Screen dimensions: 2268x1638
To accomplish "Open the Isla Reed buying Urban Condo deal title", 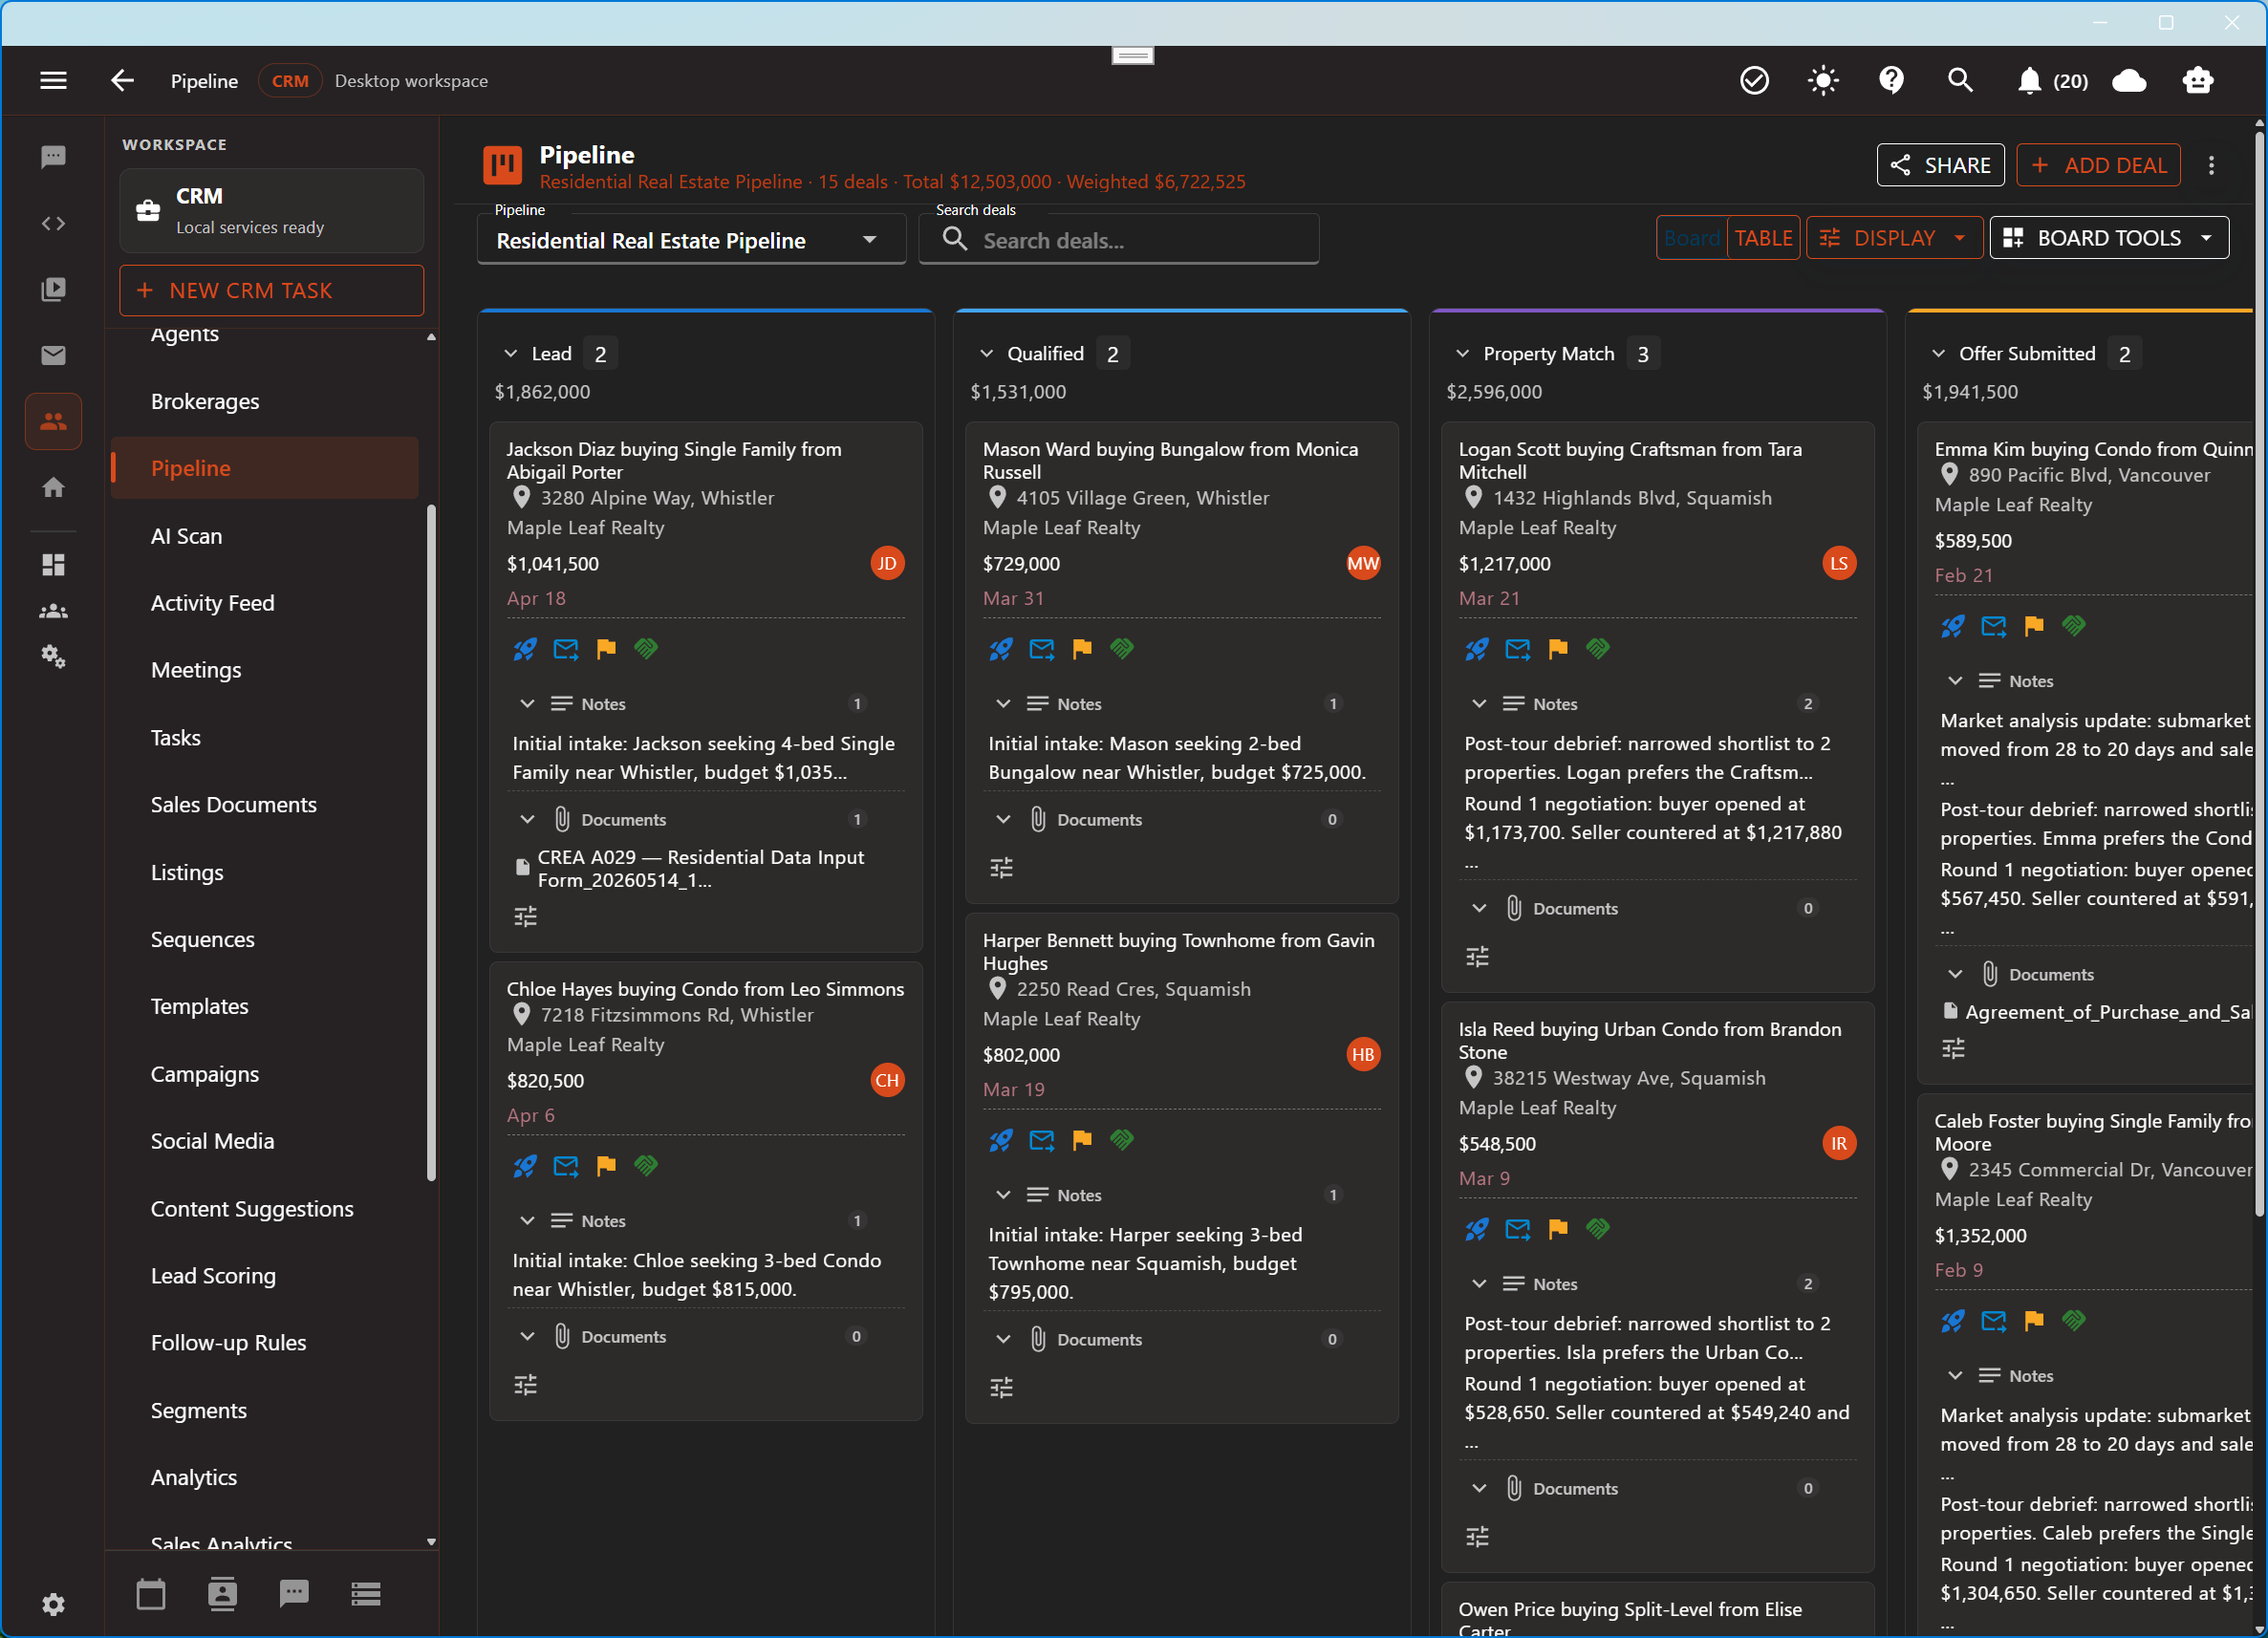I will pyautogui.click(x=1649, y=1040).
